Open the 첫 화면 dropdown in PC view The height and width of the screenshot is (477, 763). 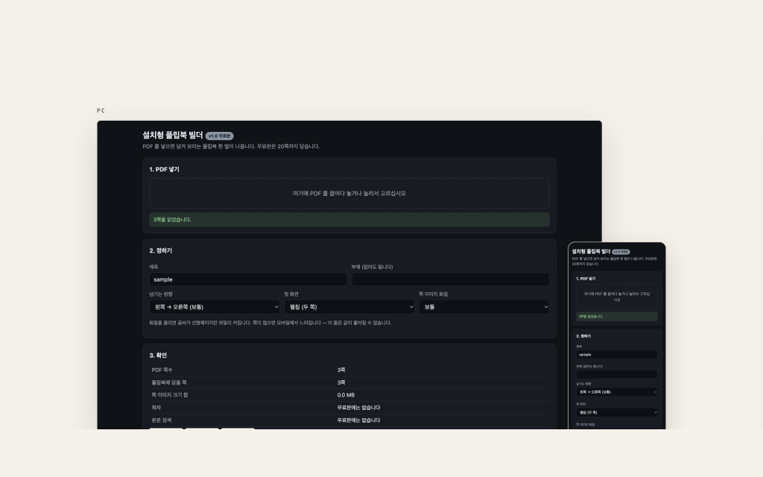(349, 307)
